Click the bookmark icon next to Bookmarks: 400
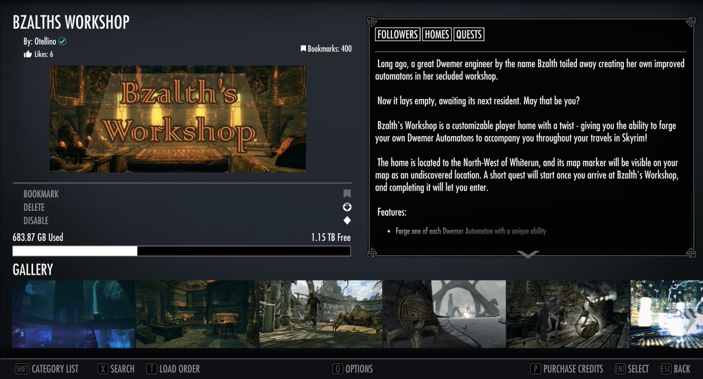This screenshot has width=703, height=379. click(303, 49)
